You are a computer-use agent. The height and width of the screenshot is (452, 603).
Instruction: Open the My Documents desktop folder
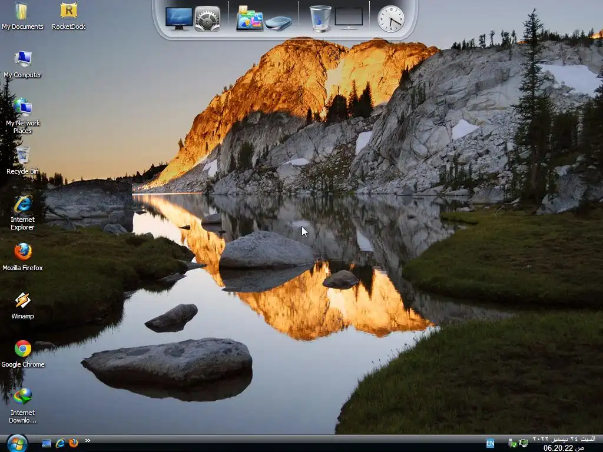(22, 16)
